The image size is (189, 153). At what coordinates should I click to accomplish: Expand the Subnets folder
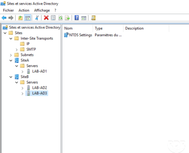pos(11,55)
